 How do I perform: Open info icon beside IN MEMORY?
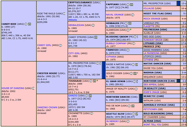[x=128, y=122]
